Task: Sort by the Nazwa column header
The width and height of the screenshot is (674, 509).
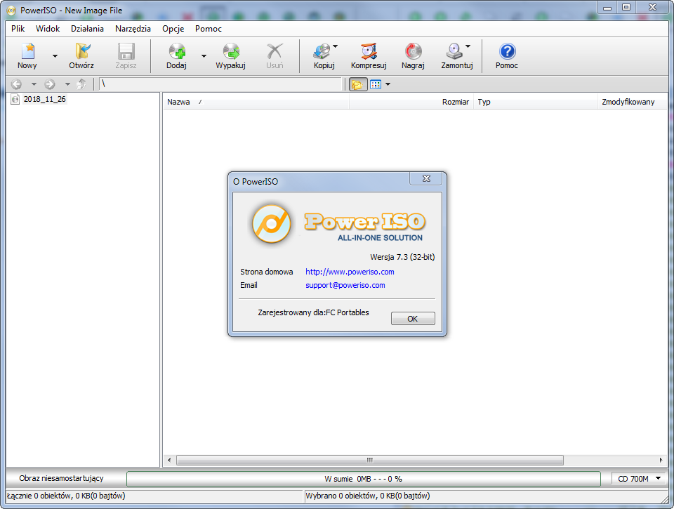Action: 256,102
